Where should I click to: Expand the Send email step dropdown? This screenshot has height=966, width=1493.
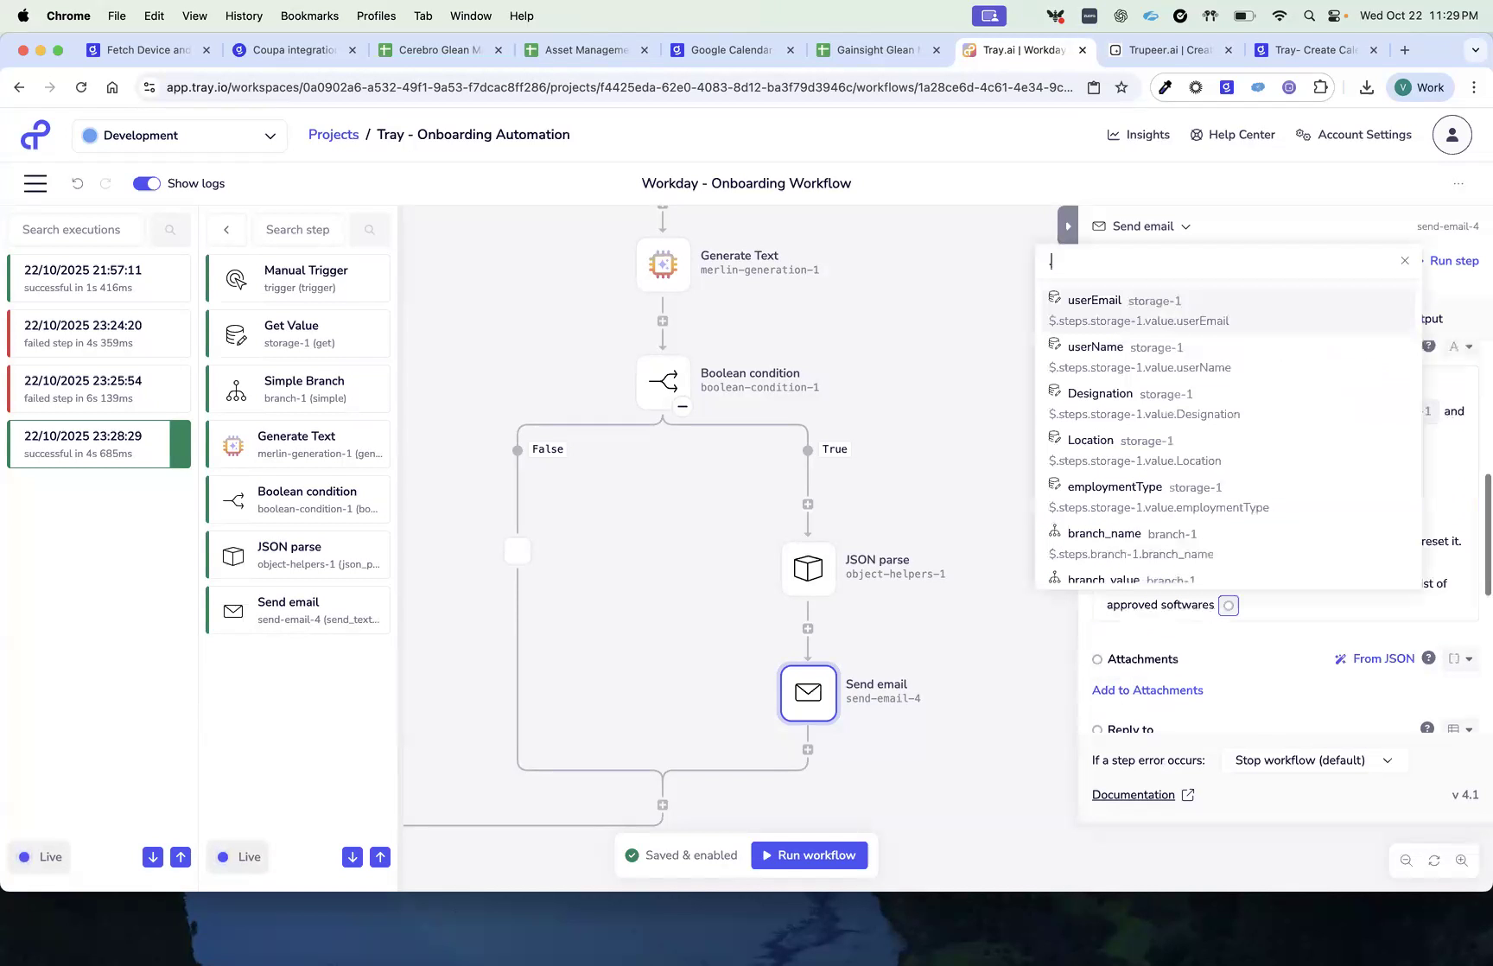[1185, 226]
